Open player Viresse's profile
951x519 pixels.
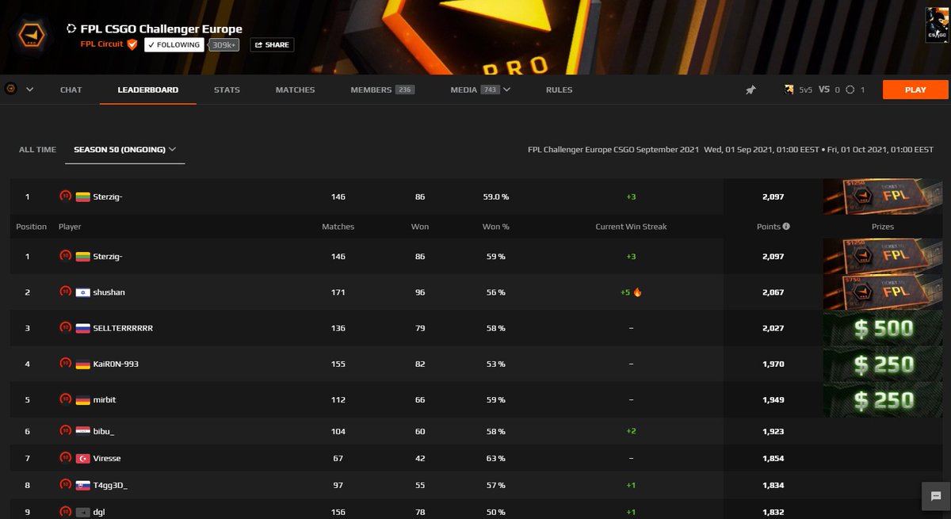pyautogui.click(x=107, y=459)
